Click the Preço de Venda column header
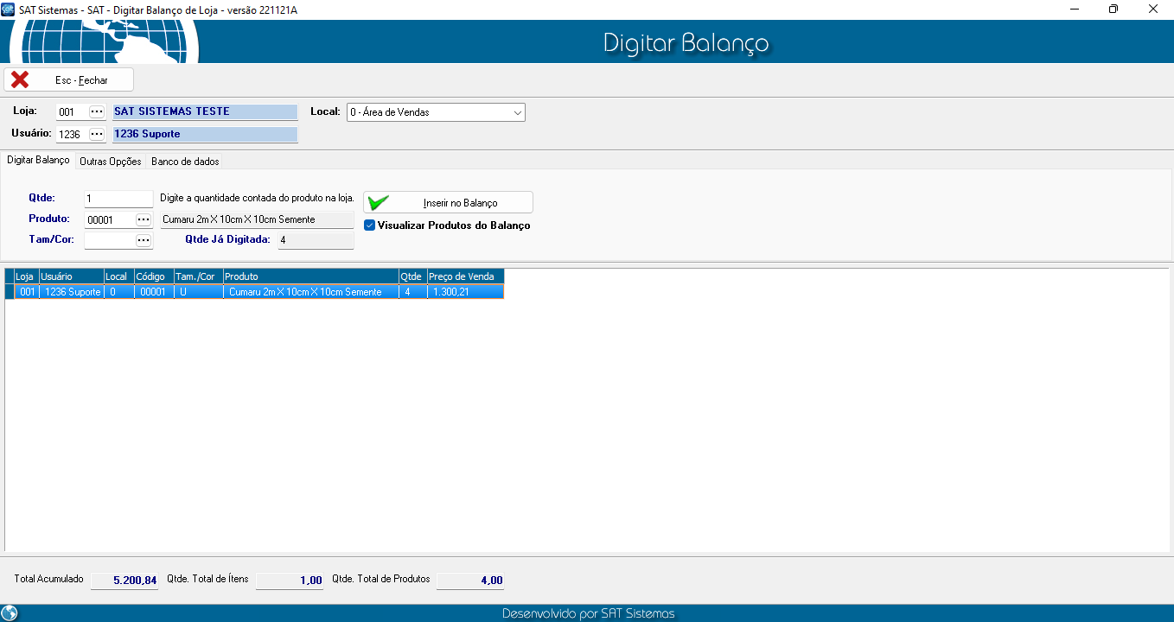Screen dimensions: 1174x622 pyautogui.click(x=464, y=276)
